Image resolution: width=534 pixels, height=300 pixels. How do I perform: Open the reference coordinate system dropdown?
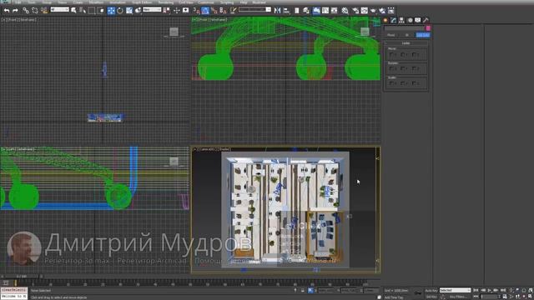(152, 9)
